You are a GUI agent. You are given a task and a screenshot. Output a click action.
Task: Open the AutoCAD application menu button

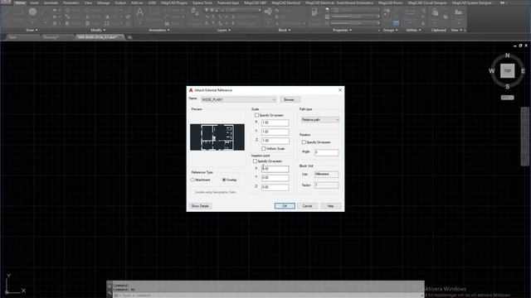[x=6, y=2]
